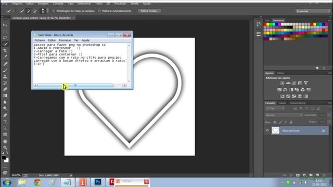Select the Zoom tool
The width and height of the screenshot is (333, 187).
click(x=5, y=148)
